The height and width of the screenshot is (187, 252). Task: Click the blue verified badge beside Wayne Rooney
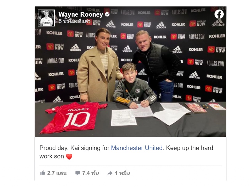pyautogui.click(x=107, y=14)
